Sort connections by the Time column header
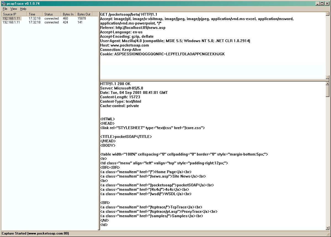 pos(35,14)
